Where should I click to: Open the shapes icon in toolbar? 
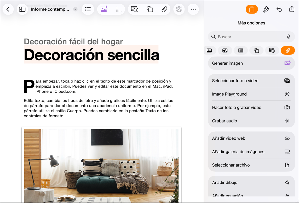coord(150,9)
